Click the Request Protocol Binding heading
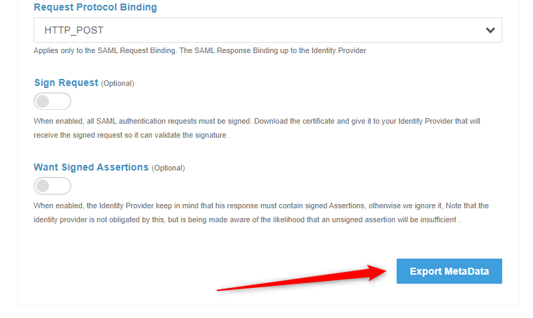Screen dimensions: 533x318 coord(95,8)
